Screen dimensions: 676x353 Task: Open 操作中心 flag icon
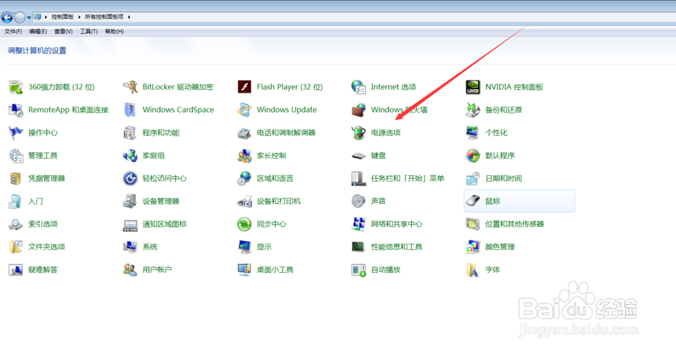tap(16, 132)
